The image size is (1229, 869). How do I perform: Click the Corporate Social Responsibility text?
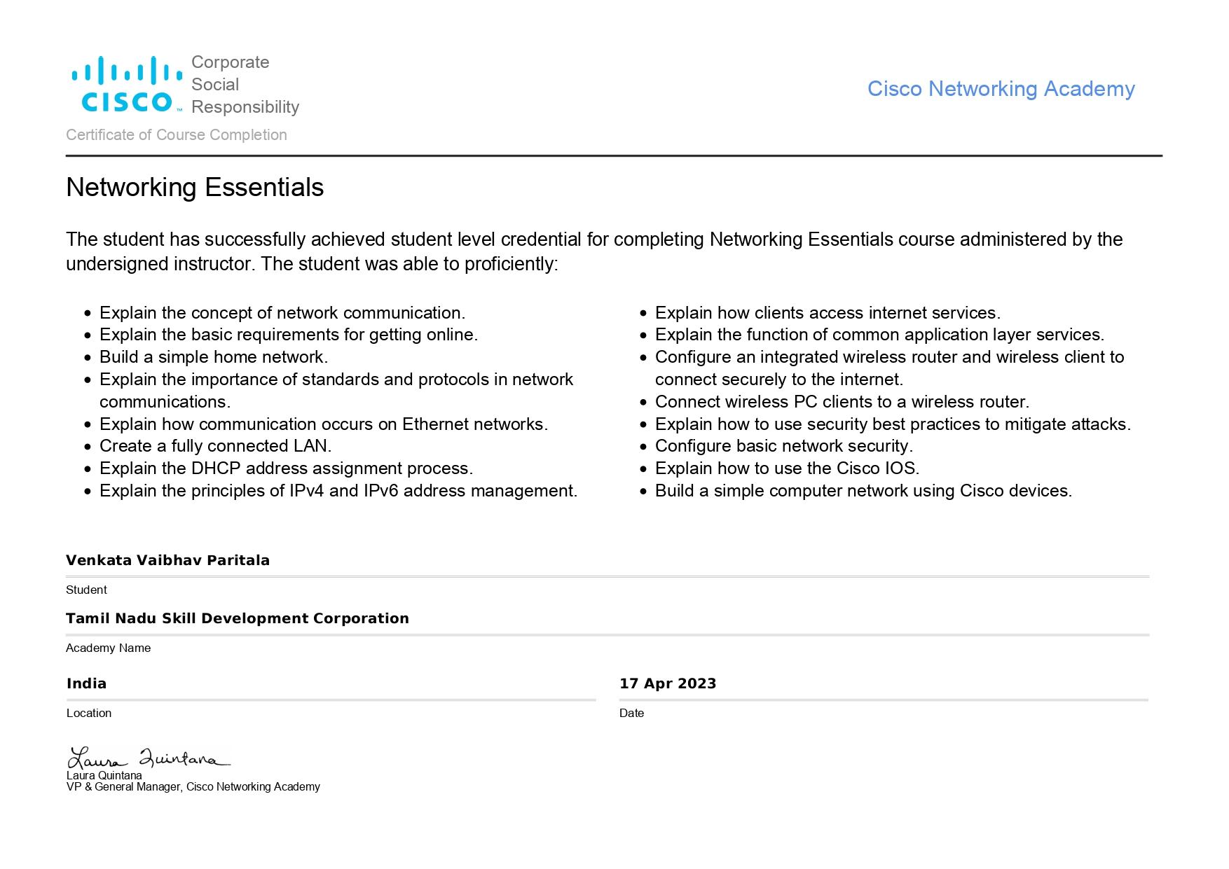click(245, 85)
